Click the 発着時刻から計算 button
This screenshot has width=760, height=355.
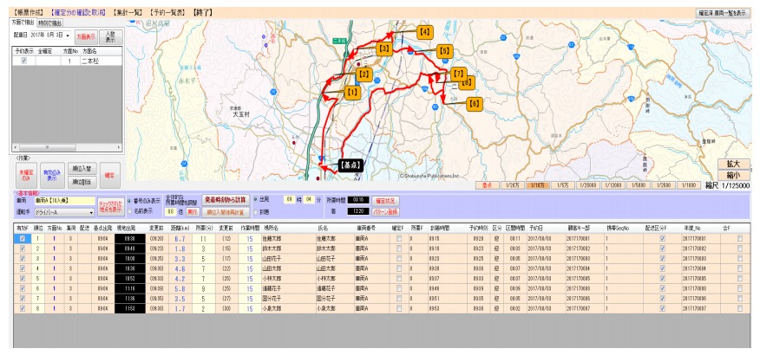(226, 200)
